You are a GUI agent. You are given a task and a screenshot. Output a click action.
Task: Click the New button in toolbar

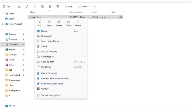[8, 6]
